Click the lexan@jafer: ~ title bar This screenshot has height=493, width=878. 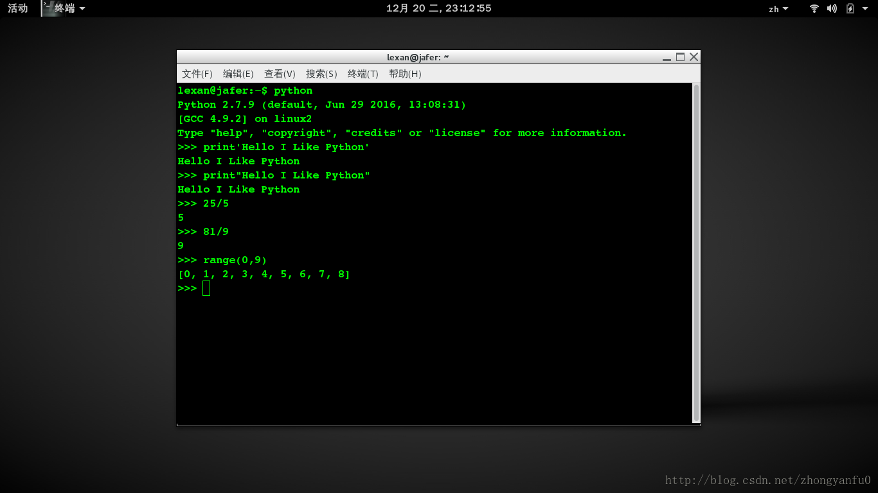click(418, 57)
